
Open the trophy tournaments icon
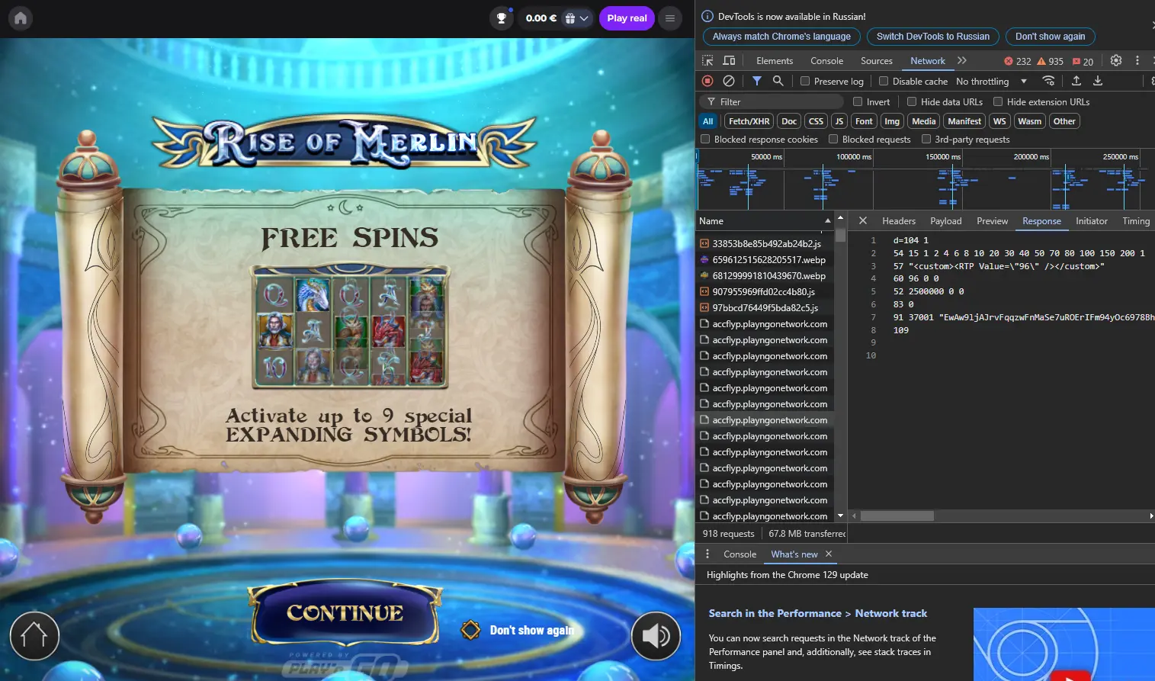[x=501, y=18]
